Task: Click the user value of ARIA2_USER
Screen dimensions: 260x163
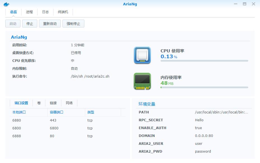Action: coord(199,144)
